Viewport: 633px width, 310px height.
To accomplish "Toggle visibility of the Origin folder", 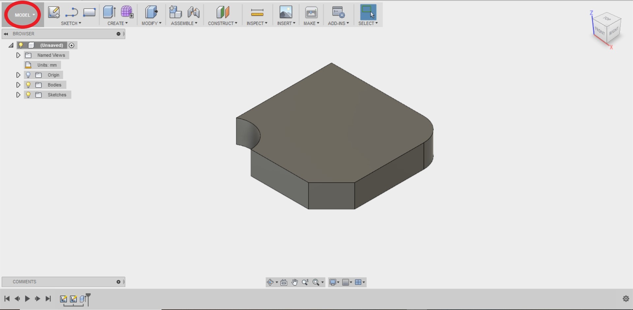I will pos(28,75).
